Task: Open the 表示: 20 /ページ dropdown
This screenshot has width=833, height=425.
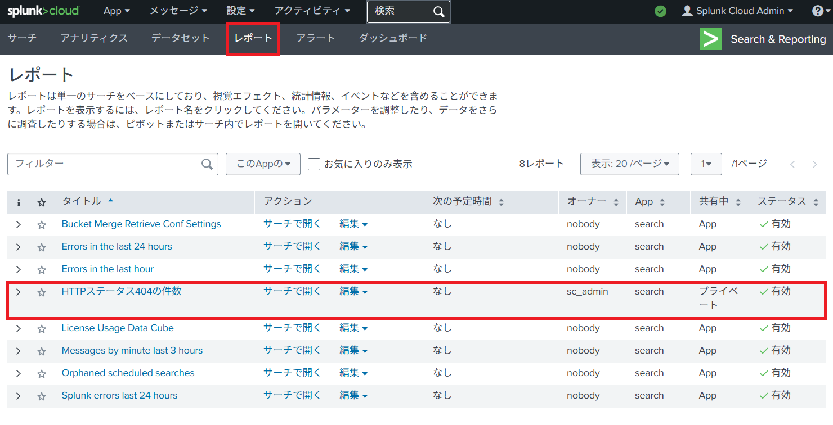Action: coord(629,164)
